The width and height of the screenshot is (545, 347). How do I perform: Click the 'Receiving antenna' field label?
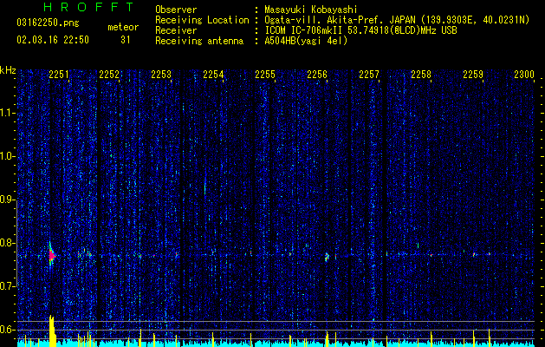pyautogui.click(x=199, y=41)
